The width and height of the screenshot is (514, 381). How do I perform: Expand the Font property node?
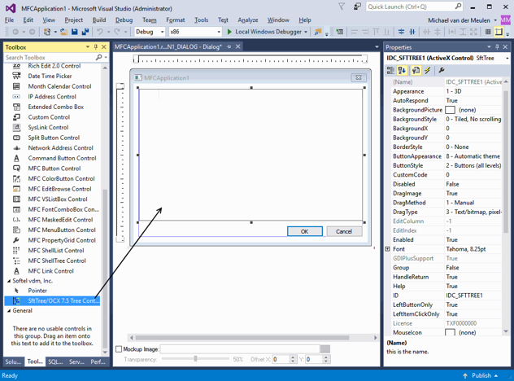point(387,249)
